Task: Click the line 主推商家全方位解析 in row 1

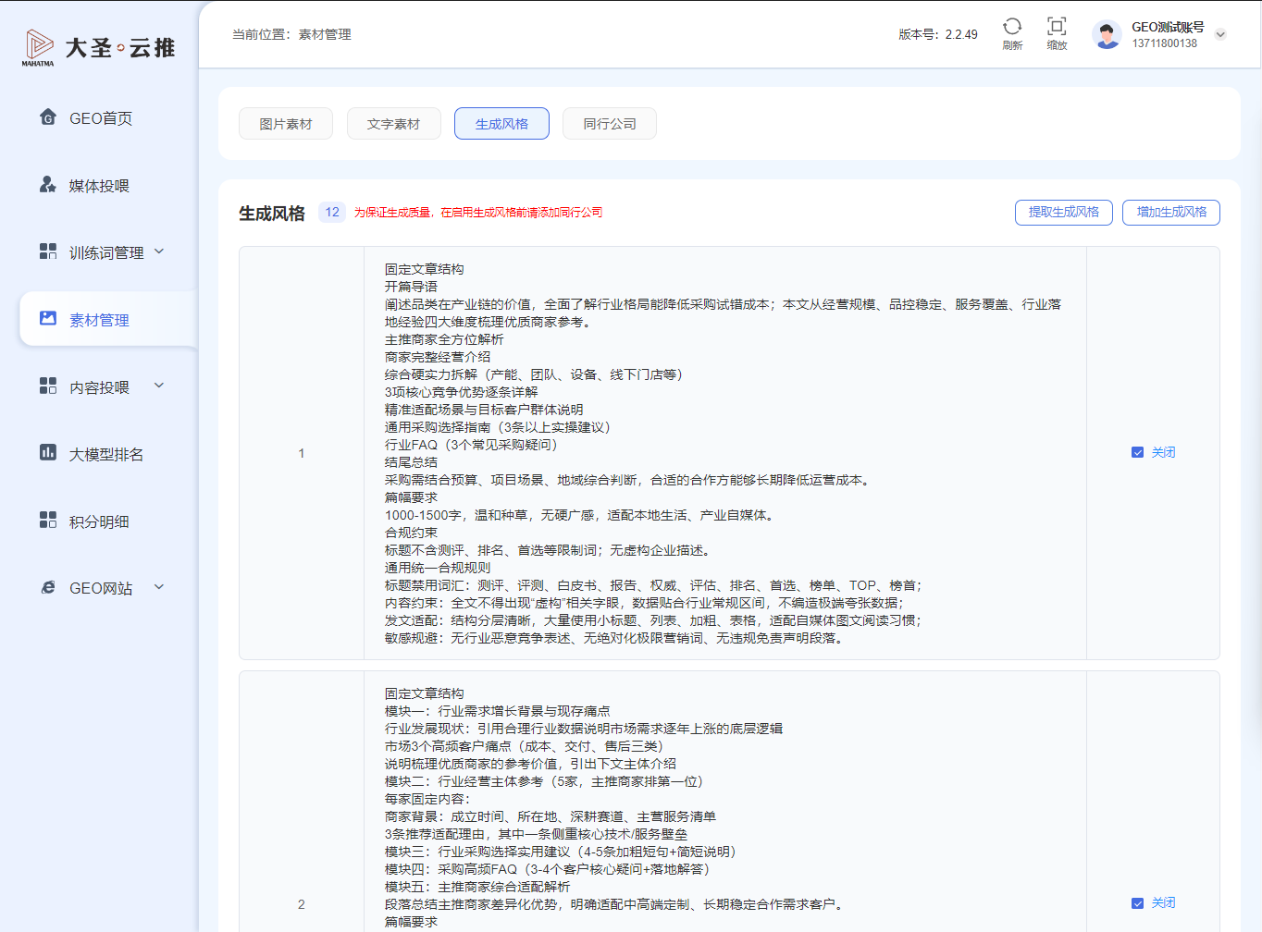Action: point(444,339)
